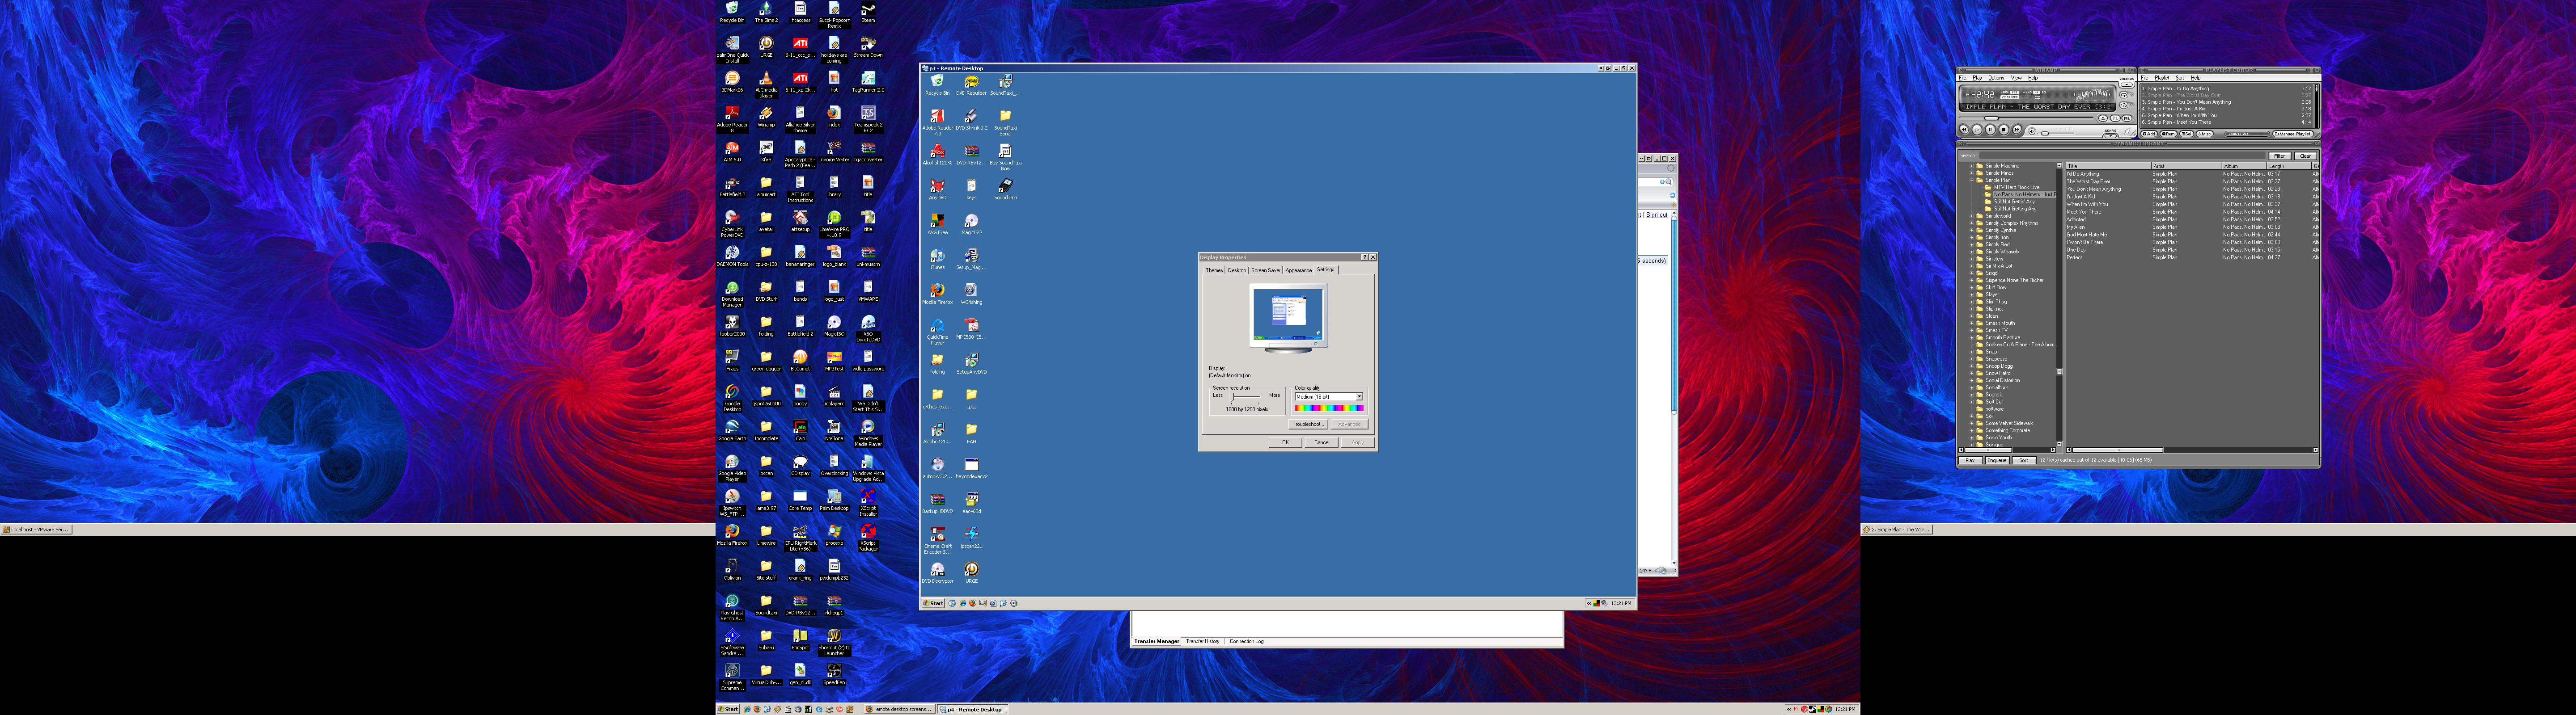The width and height of the screenshot is (2576, 715).
Task: Pause playback in Winamp
Action: point(1990,130)
